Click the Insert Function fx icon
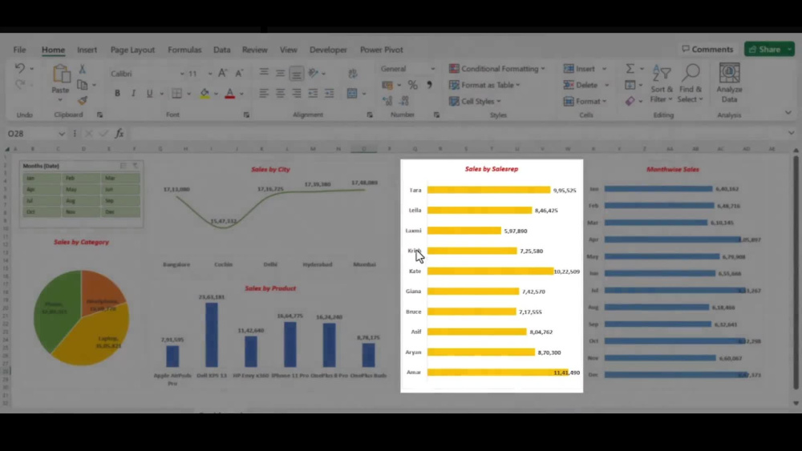The width and height of the screenshot is (802, 451). pyautogui.click(x=119, y=133)
